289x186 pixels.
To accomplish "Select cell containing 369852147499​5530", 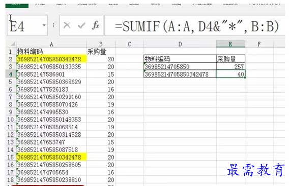I will 51,112.
